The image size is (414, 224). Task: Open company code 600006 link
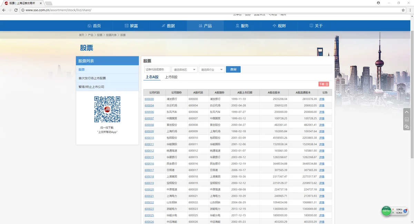[x=149, y=112]
